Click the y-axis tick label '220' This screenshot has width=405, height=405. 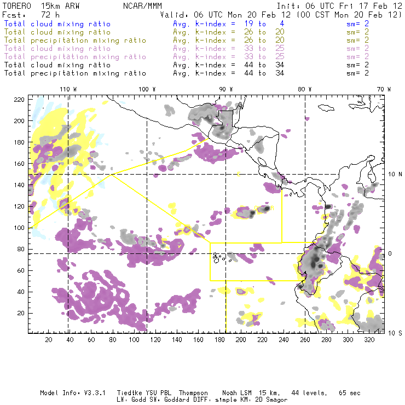[x=19, y=100]
